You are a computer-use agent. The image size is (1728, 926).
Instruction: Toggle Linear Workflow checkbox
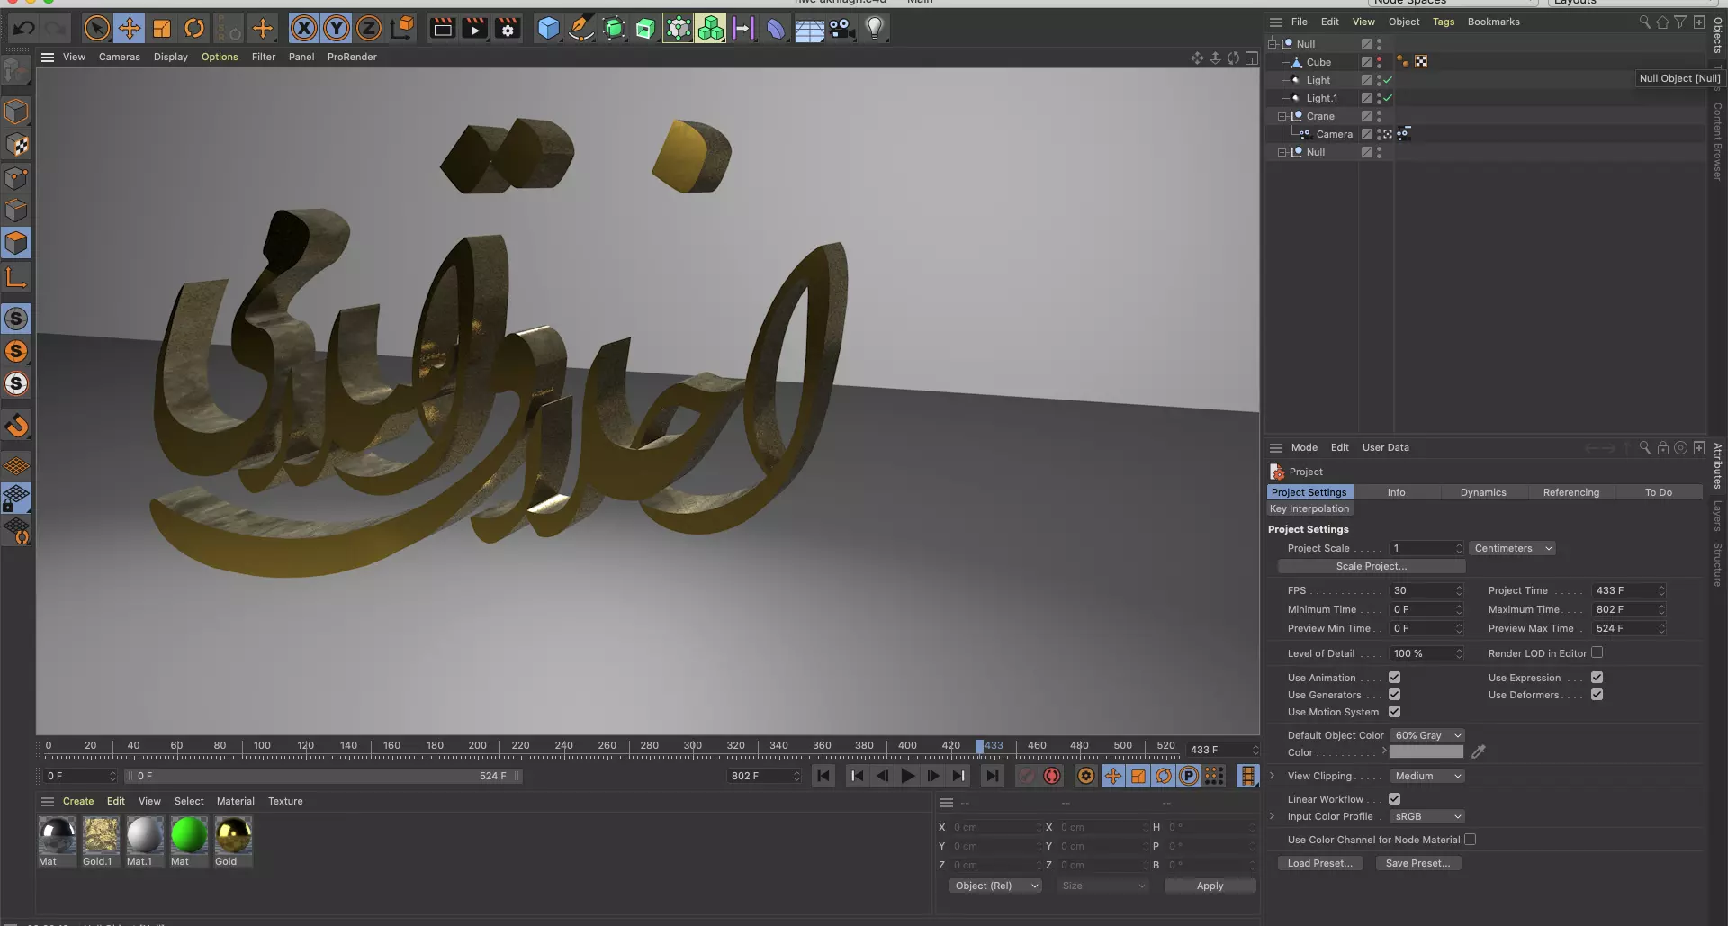1394,799
